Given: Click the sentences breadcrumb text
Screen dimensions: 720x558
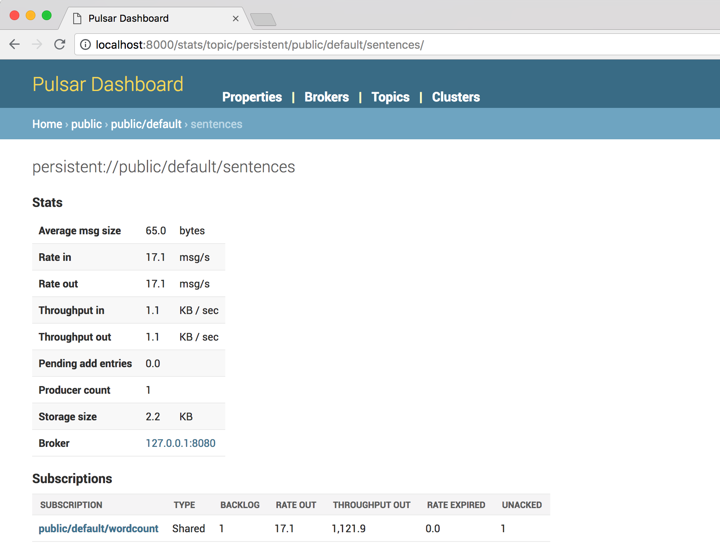Looking at the screenshot, I should [x=216, y=124].
